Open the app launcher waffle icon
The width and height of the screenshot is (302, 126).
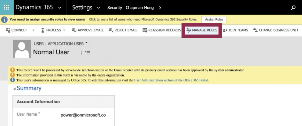coord(6,7)
